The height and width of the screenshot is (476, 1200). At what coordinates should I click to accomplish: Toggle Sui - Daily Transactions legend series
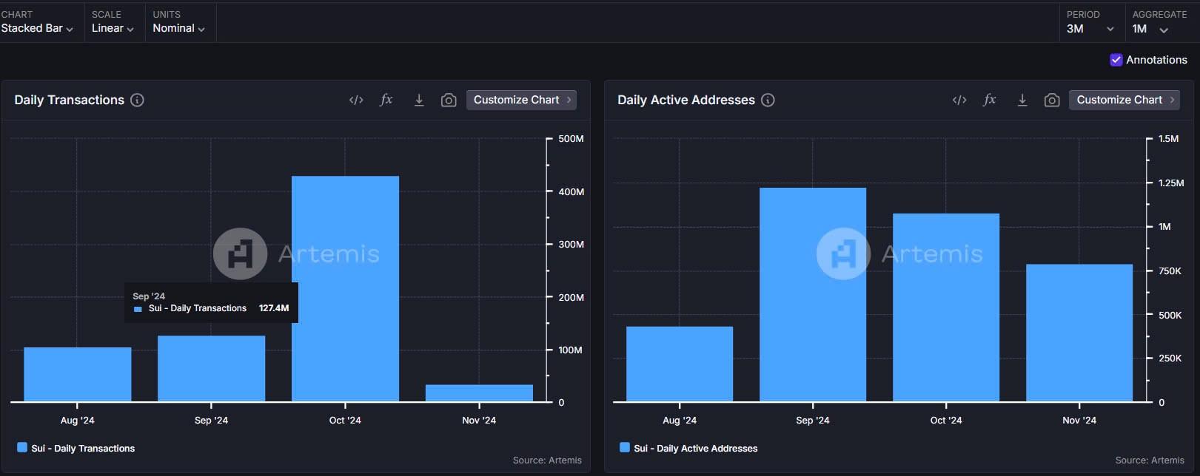[x=76, y=448]
